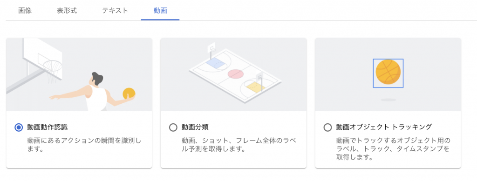Click the yellow ball in player's hand

click(x=129, y=94)
